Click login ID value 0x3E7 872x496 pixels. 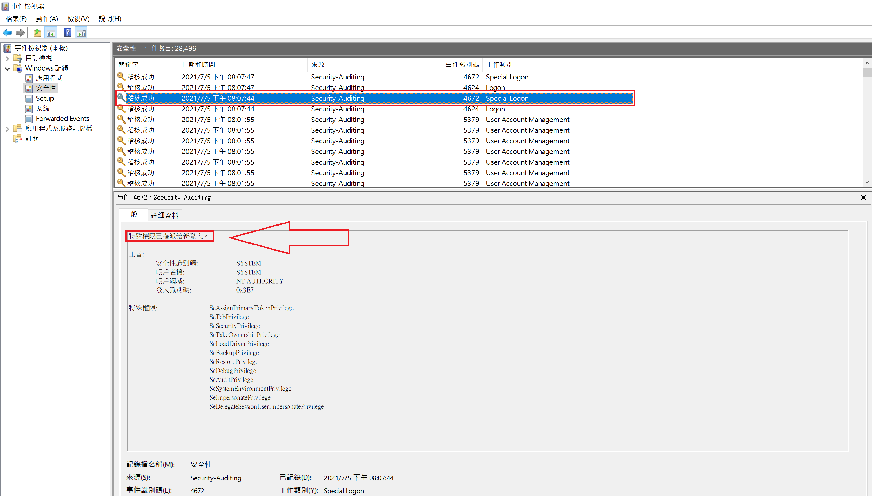[x=245, y=290]
